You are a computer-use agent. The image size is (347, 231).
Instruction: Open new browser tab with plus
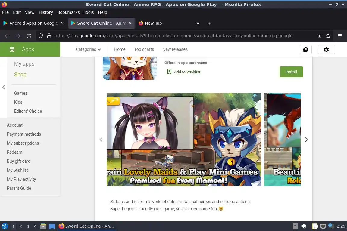tap(209, 23)
